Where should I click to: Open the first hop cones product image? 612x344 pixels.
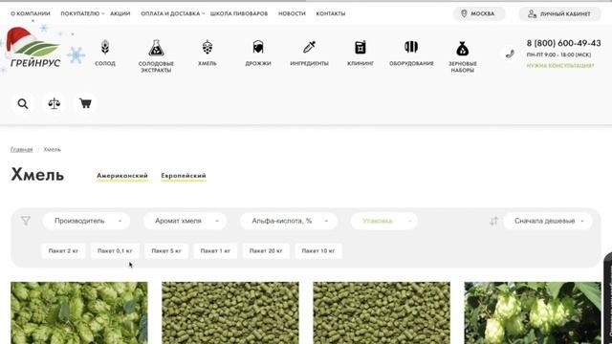click(79, 312)
